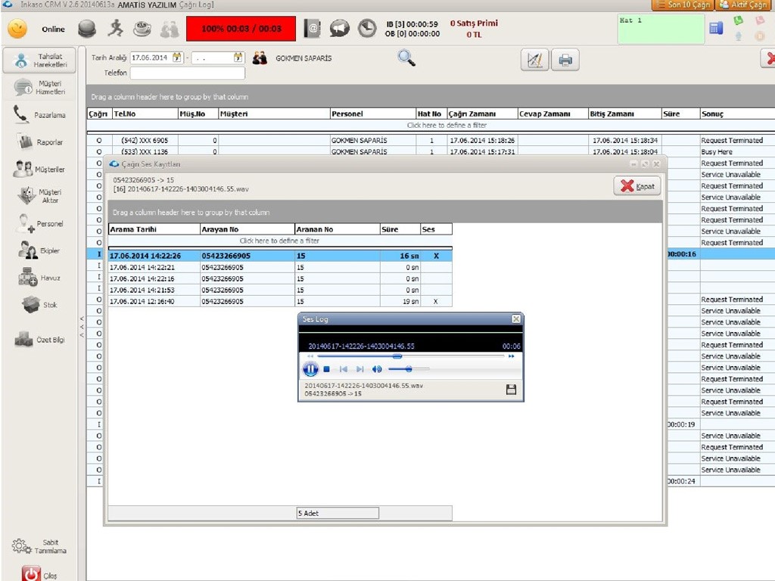Image resolution: width=775 pixels, height=581 pixels.
Task: Adjust the volume slider in Ses Log
Action: pos(409,369)
